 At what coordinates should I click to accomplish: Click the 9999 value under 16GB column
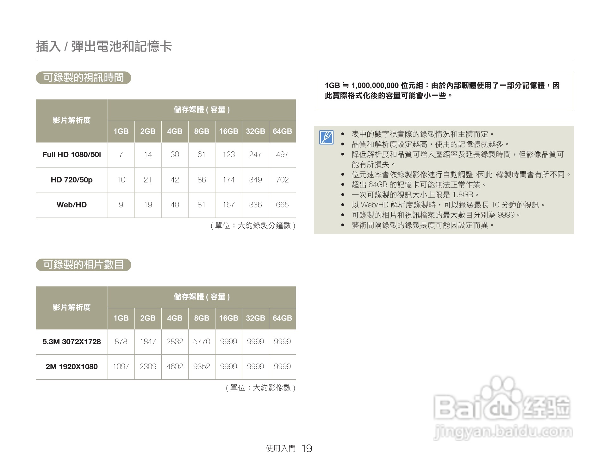pyautogui.click(x=228, y=341)
